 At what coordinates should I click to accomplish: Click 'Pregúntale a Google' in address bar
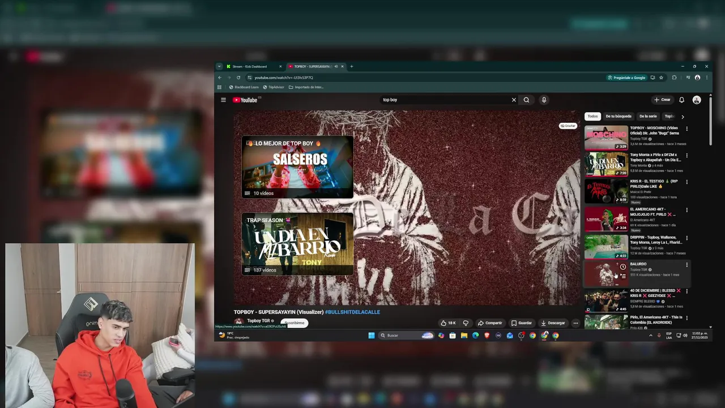[626, 78]
